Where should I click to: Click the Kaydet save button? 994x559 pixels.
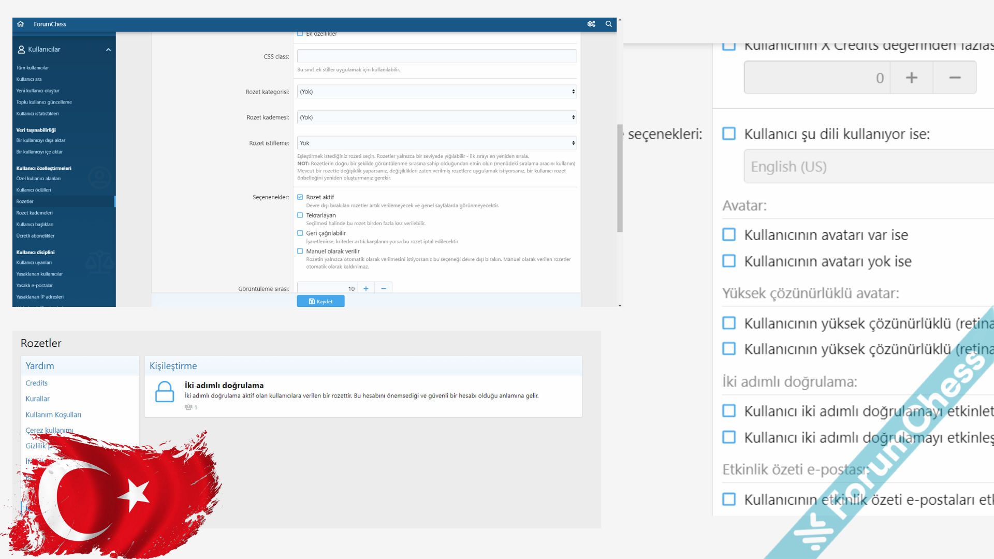[x=320, y=301]
